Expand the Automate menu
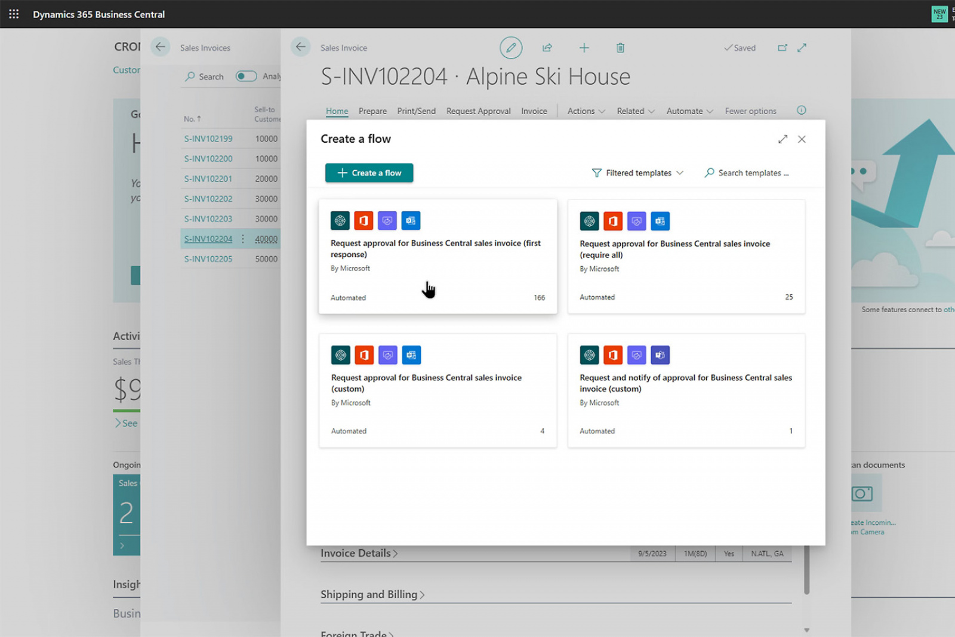955x637 pixels. pos(689,111)
